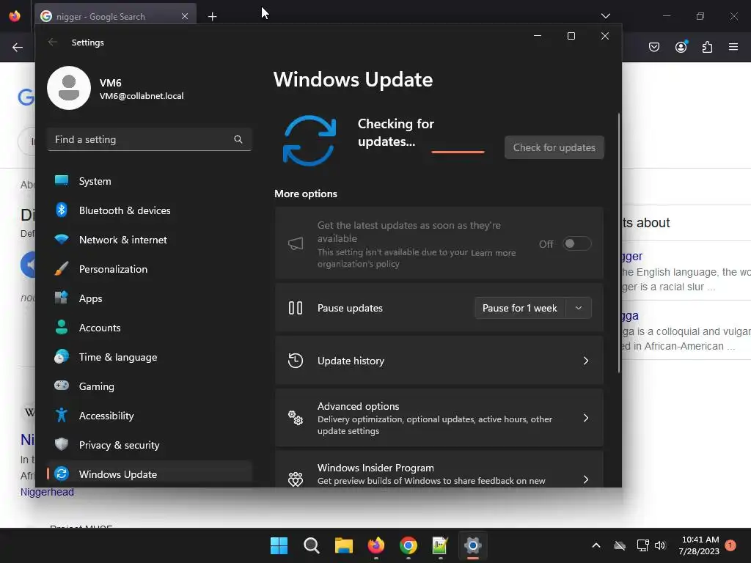Open Advanced options page
This screenshot has height=563, width=751.
(439, 418)
